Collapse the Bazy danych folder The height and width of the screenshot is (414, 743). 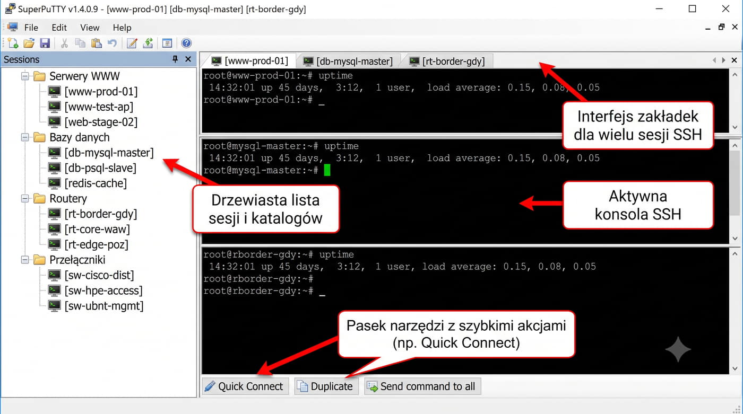(x=24, y=137)
